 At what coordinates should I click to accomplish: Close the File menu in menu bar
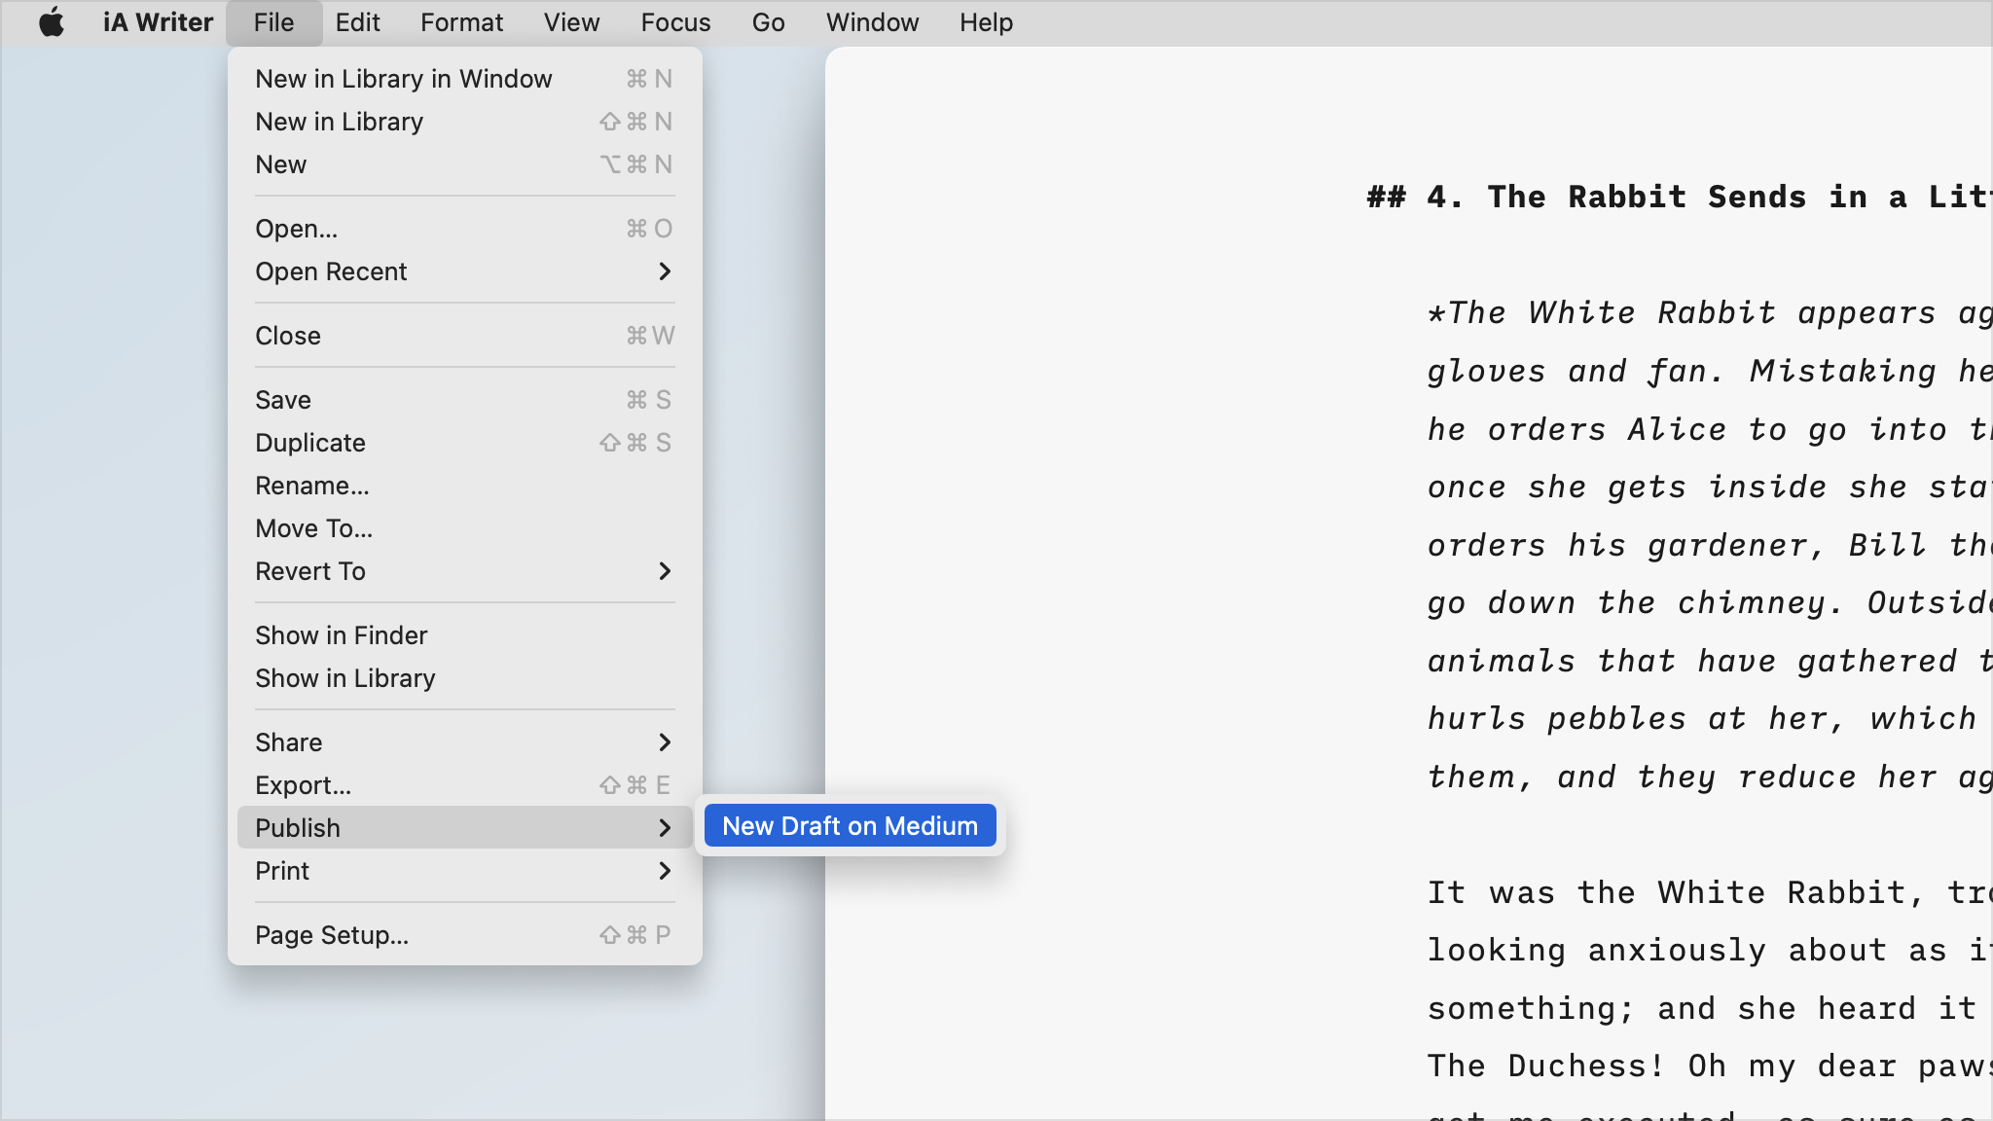coord(273,22)
